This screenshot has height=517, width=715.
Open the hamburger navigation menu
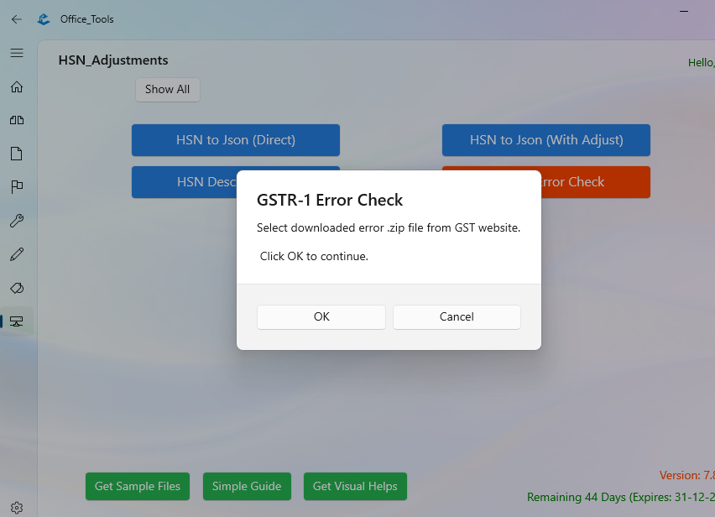pyautogui.click(x=16, y=53)
